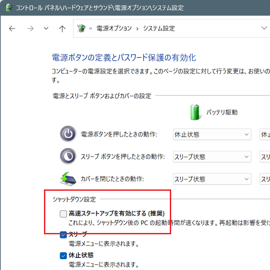
Task: Expand the address bar history dropdown
Action: [x=264, y=28]
